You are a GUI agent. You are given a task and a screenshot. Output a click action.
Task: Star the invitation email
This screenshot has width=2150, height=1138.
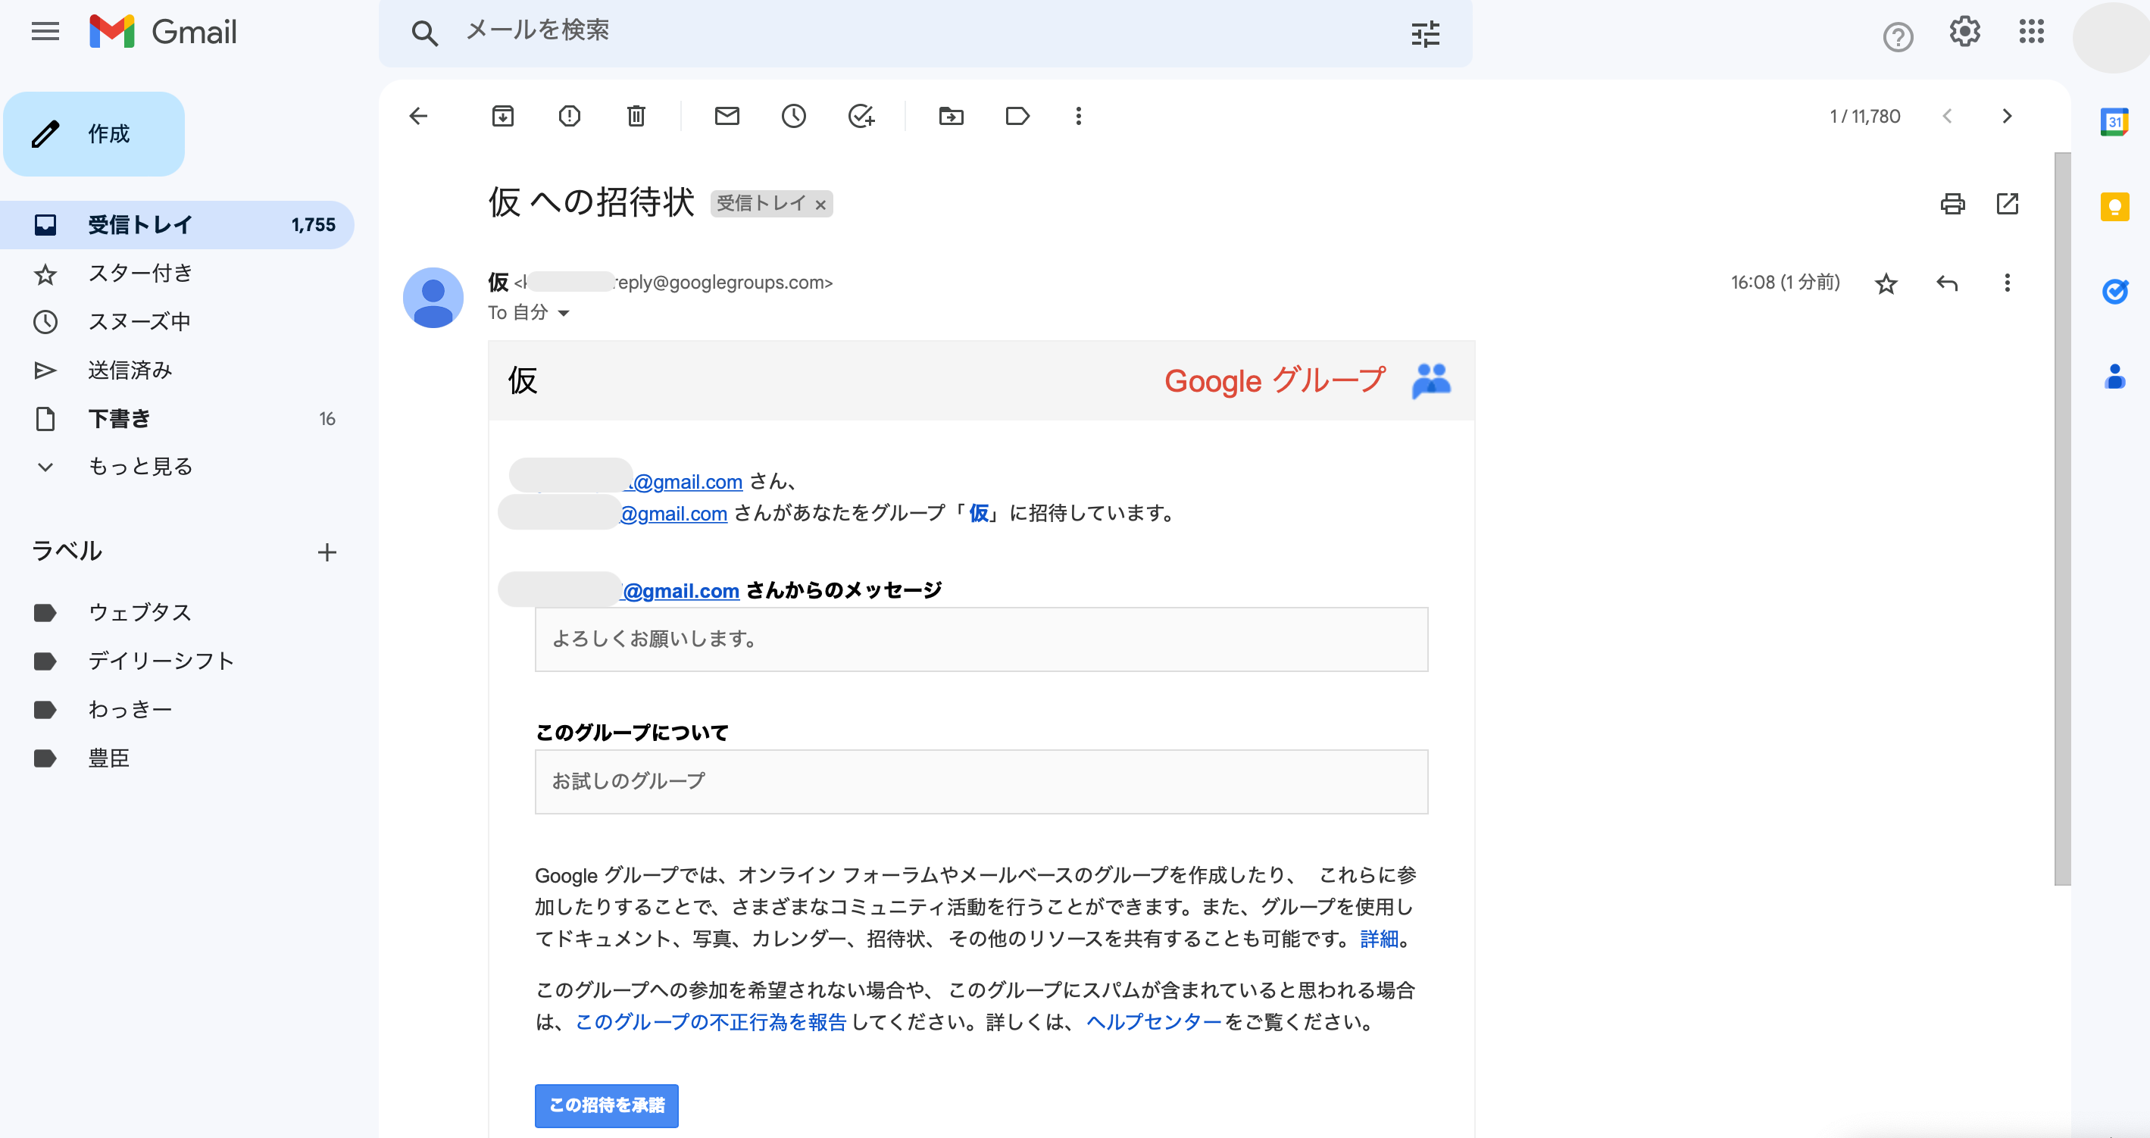pyautogui.click(x=1886, y=283)
